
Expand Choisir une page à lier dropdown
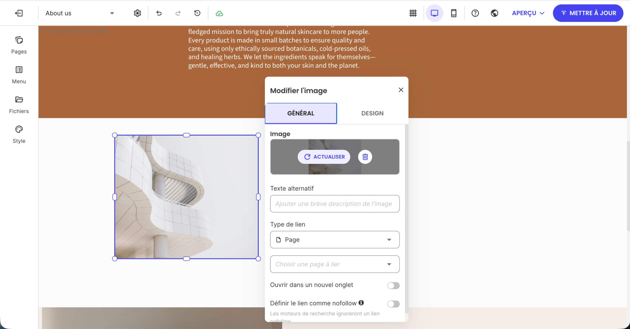(335, 264)
